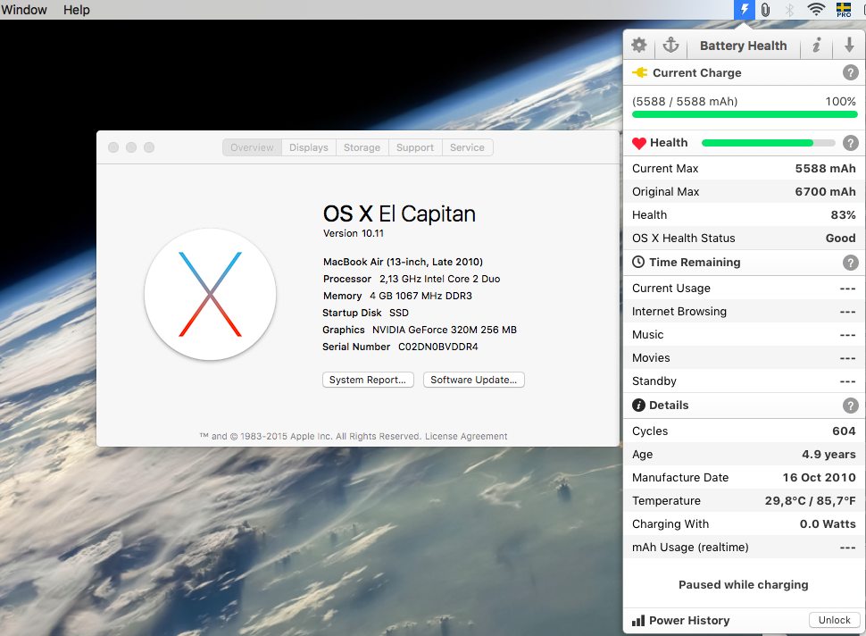Image resolution: width=866 pixels, height=636 pixels.
Task: Click the Manufacture Date 16 Oct 2010 row
Action: (744, 477)
